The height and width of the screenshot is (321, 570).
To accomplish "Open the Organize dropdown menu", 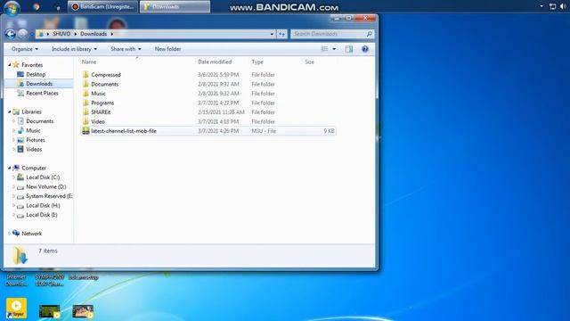I will (25, 49).
